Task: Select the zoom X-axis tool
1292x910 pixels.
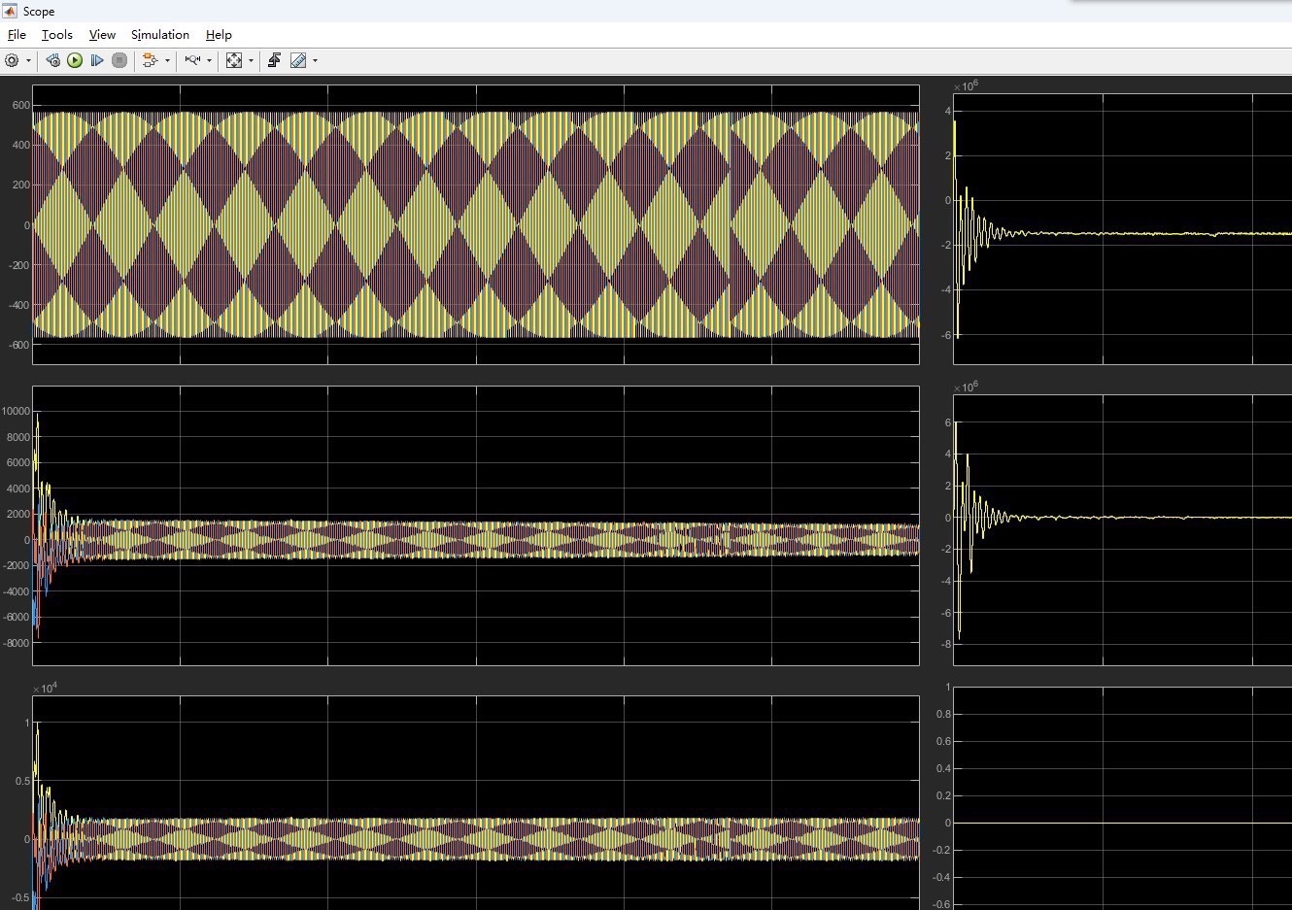Action: 192,60
